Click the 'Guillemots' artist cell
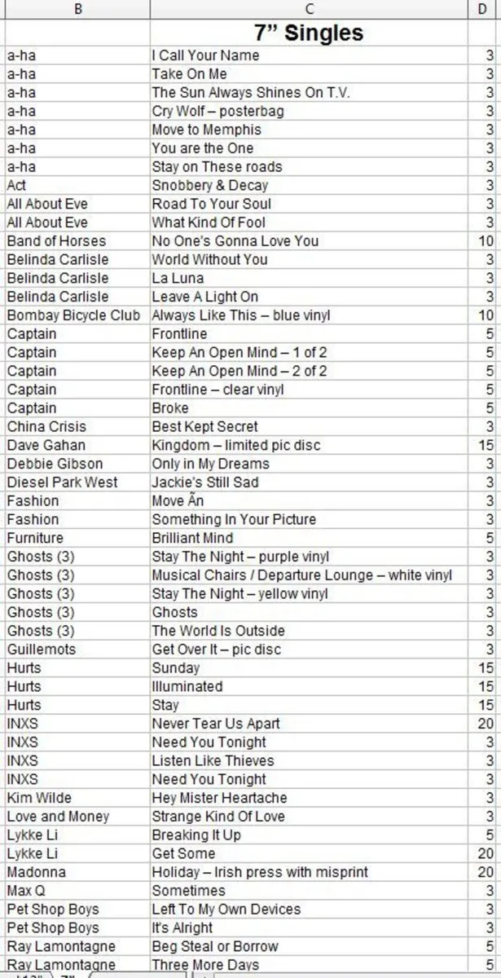Viewport: 501px width, 978px height. pos(77,650)
